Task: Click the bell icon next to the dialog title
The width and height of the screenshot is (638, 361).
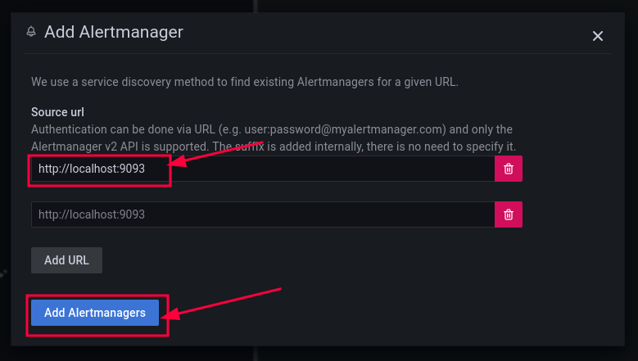Action: pos(31,32)
